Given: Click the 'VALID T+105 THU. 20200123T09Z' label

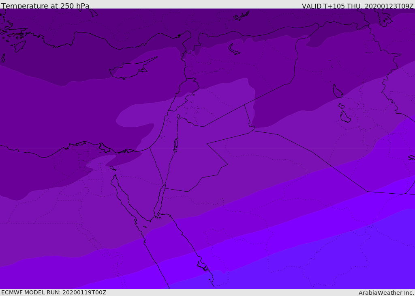Looking at the screenshot, I should click(x=357, y=6).
